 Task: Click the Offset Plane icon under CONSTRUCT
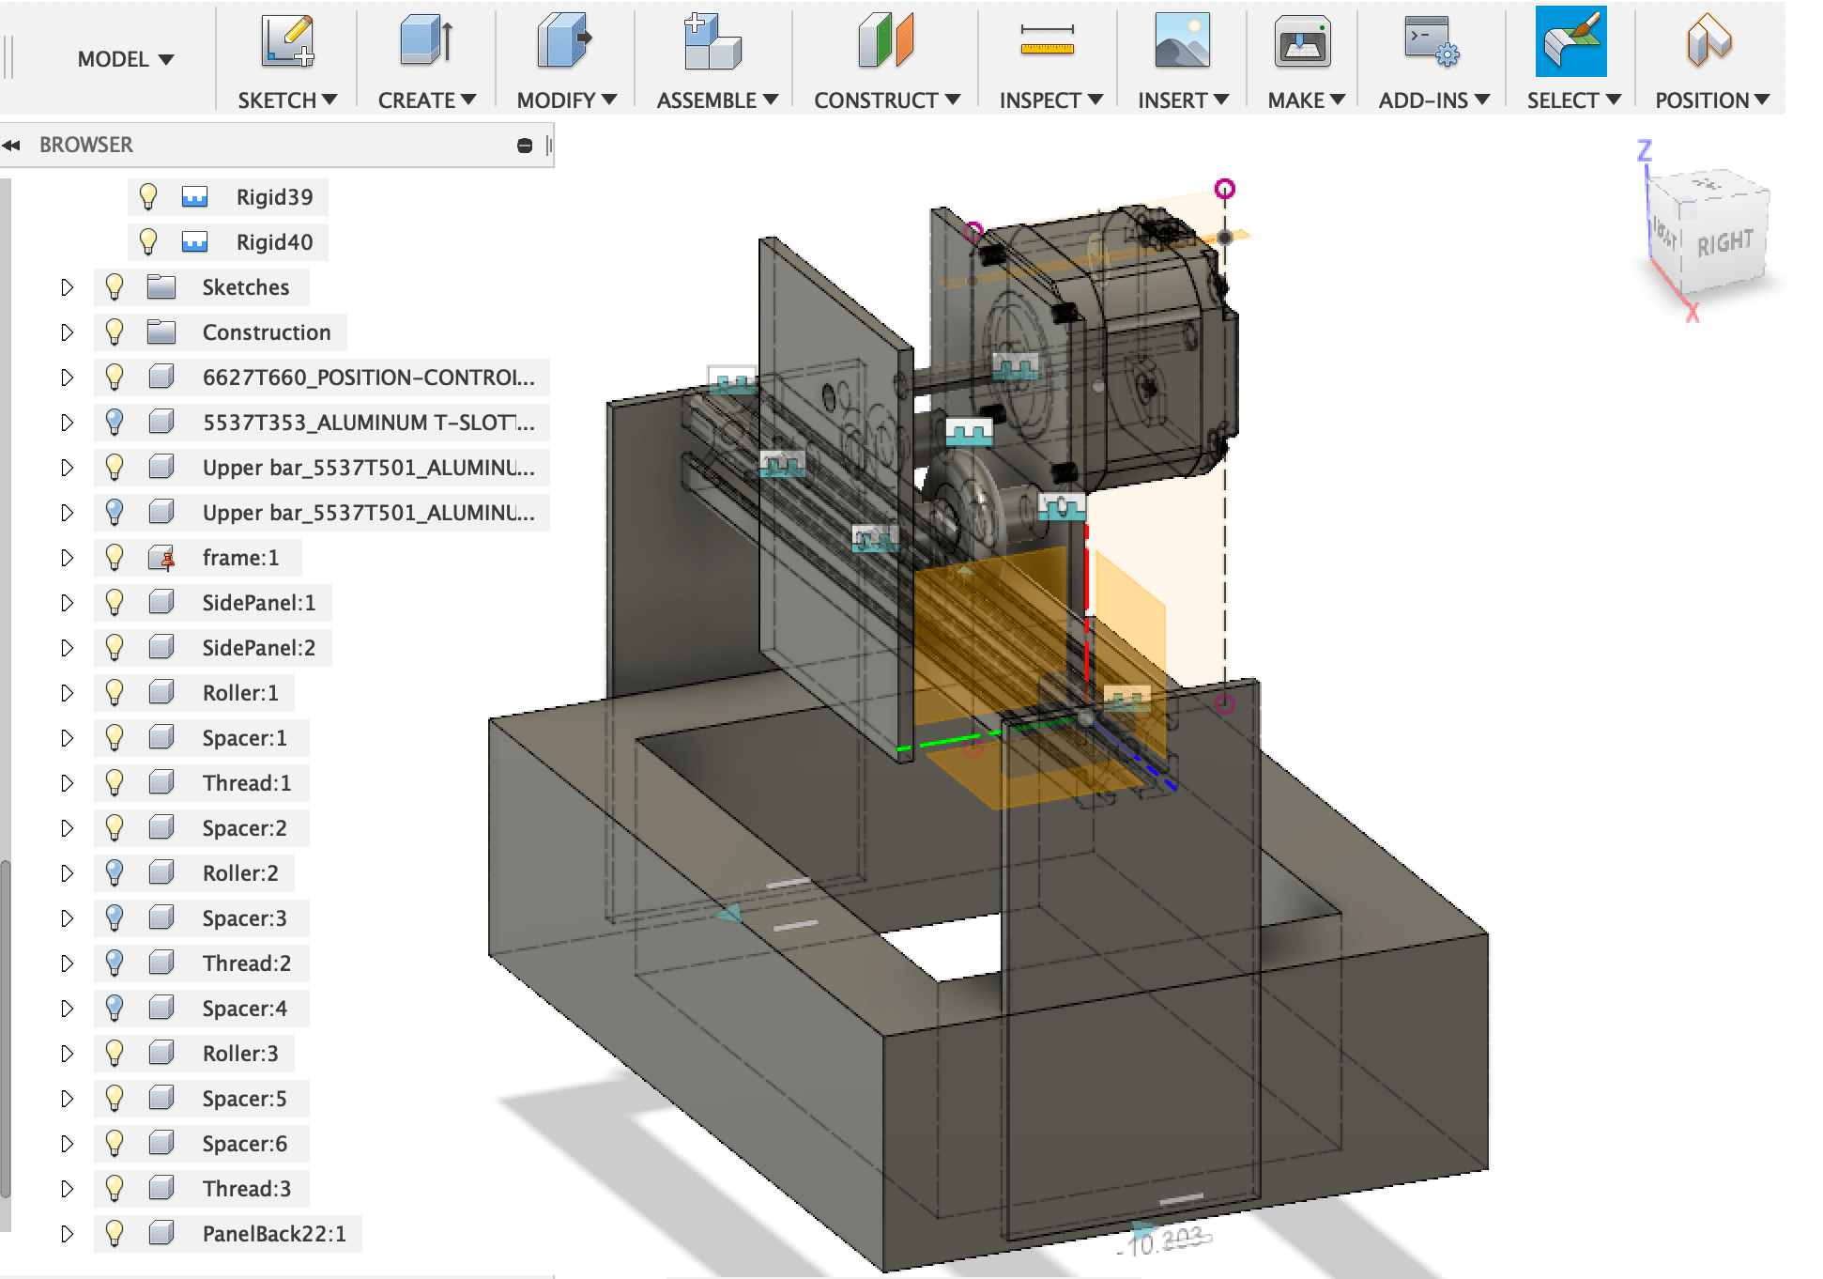tap(885, 42)
